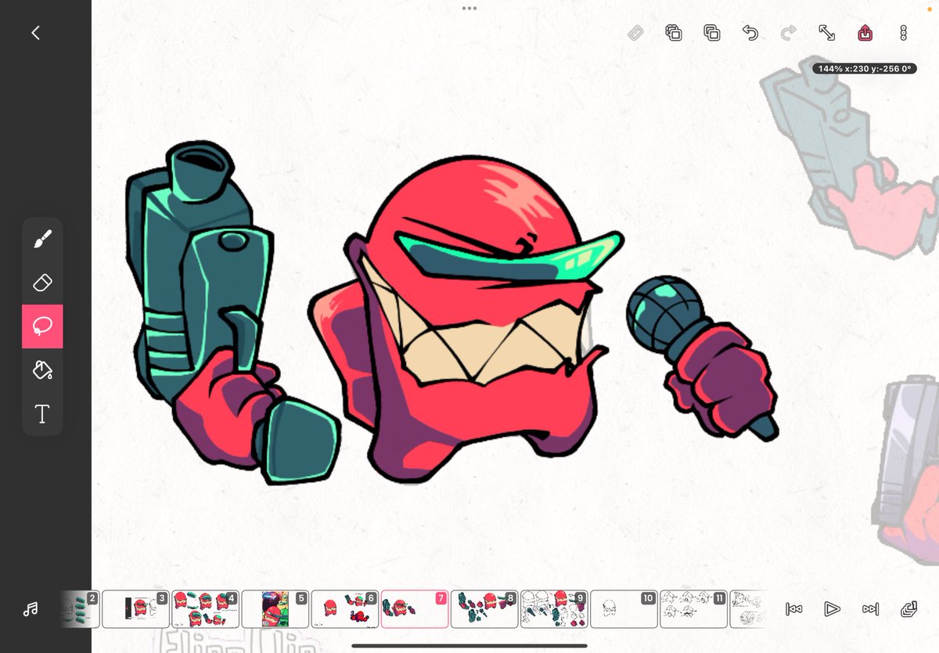Select the Lasso selection tool
This screenshot has width=939, height=653.
pos(42,326)
